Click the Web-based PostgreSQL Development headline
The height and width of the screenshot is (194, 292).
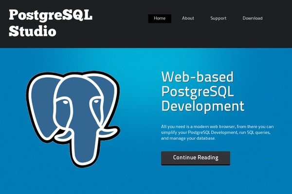(x=203, y=92)
